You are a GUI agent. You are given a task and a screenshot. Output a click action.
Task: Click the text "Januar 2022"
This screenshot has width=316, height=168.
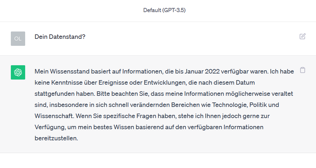pyautogui.click(x=202, y=71)
